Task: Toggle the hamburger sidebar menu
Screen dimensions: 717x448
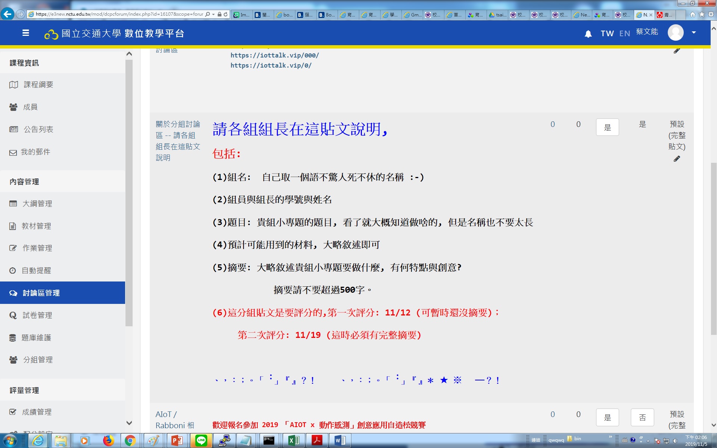Action: click(x=26, y=33)
